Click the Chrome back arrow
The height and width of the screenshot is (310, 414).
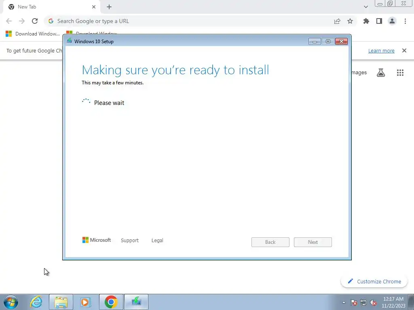point(9,21)
